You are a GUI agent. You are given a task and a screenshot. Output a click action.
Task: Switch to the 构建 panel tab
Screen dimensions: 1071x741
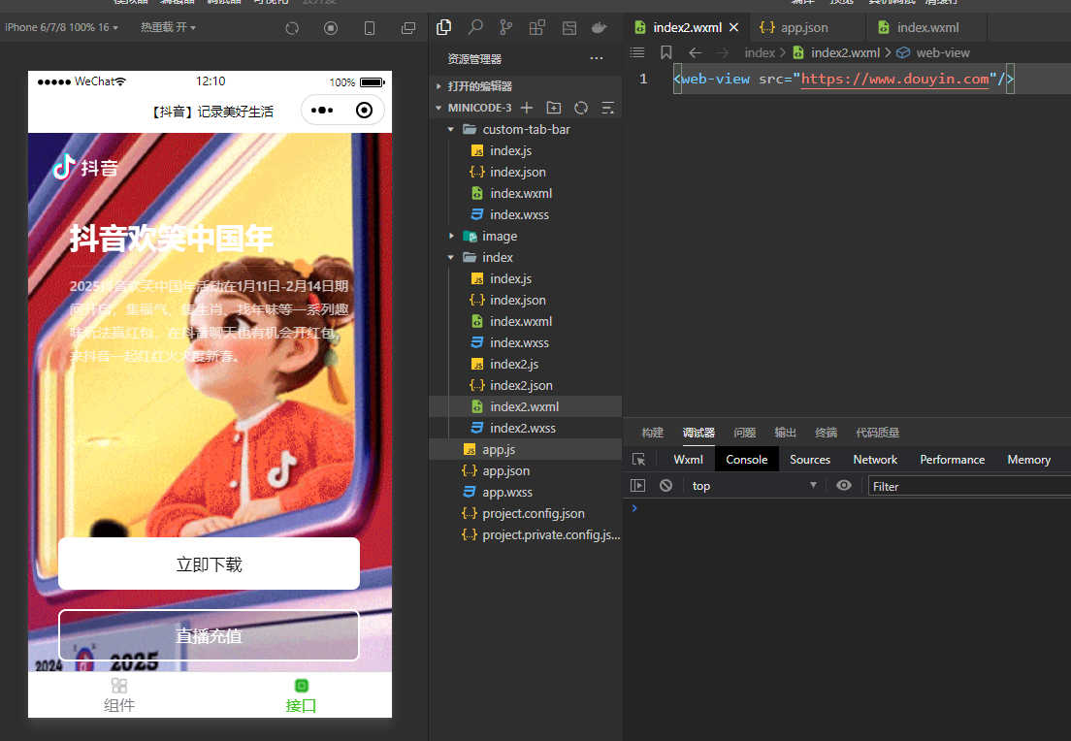652,433
